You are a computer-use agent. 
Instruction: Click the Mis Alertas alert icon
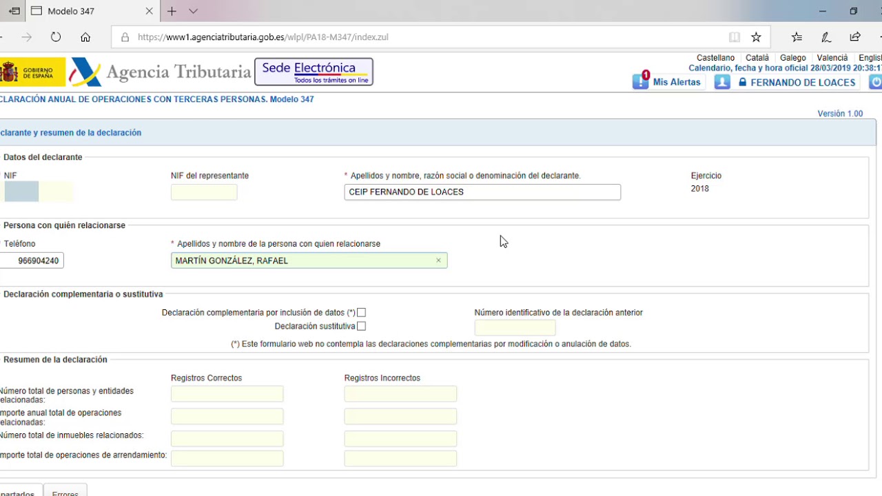click(641, 80)
